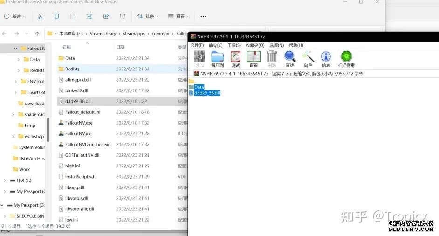The width and height of the screenshot is (439, 236).
Task: Open the New (新建) dropdown in Explorer
Action: coord(15,16)
